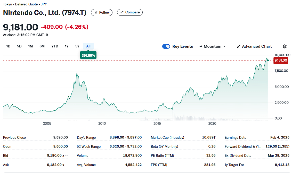Click the Beta (5Y Monthly) label

click(x=164, y=146)
